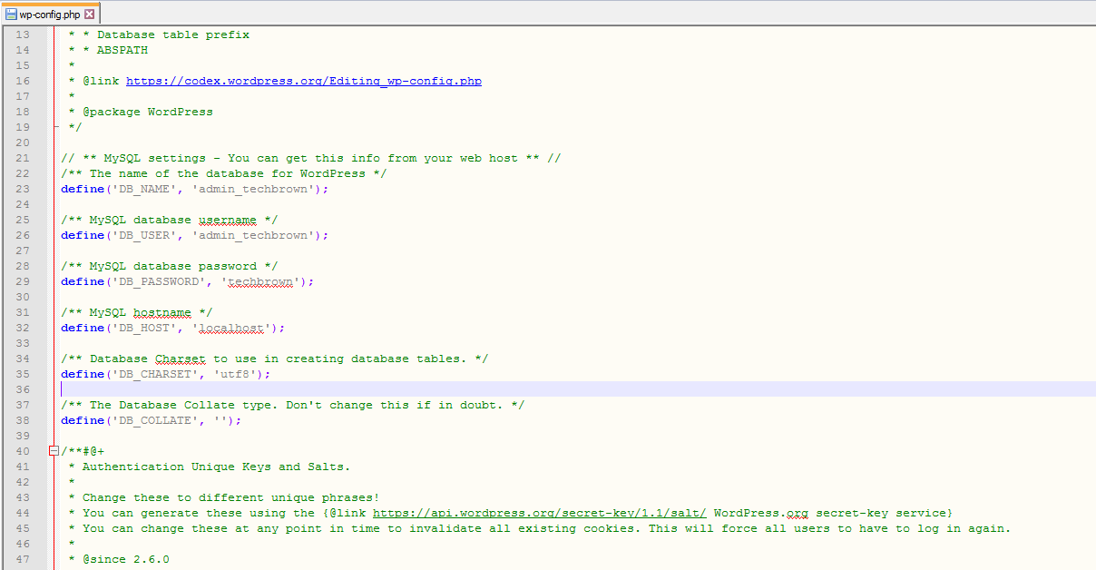Screen dimensions: 1096x570
Task: Click the 'Authentication Unique Keys and Salts' comment
Action: pos(216,467)
